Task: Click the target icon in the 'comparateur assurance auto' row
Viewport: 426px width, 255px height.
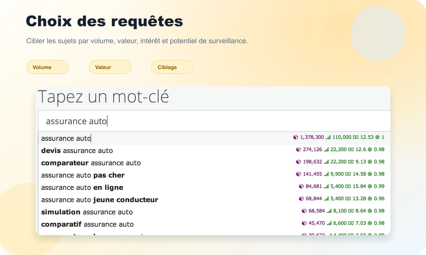Action: coord(370,162)
